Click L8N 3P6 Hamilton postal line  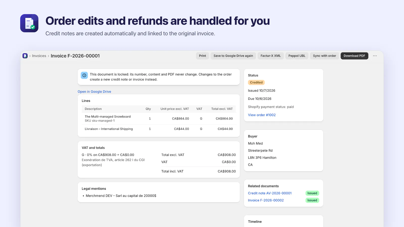point(262,158)
